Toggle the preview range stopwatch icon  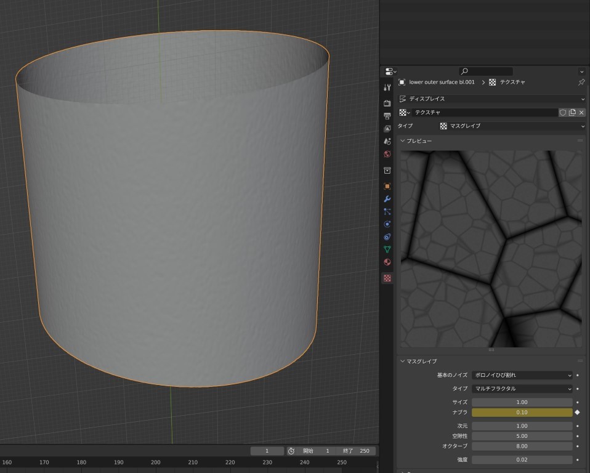click(x=291, y=451)
